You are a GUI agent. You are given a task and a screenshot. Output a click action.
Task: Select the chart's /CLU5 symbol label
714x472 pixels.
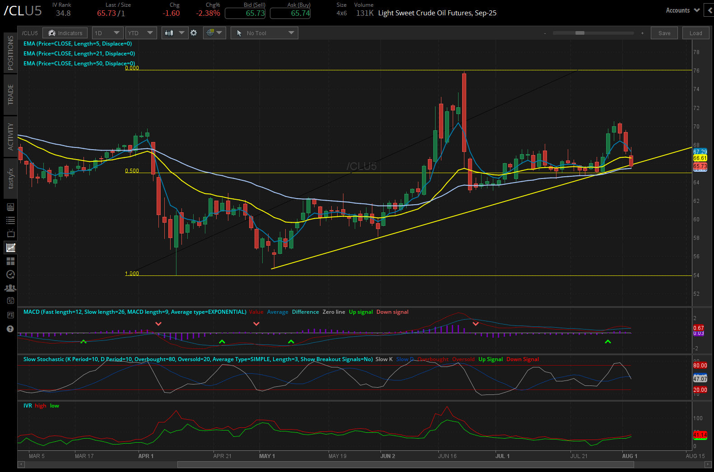[30, 33]
